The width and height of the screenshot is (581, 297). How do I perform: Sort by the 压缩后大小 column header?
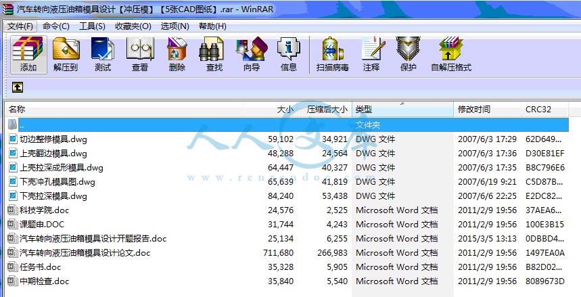pos(325,110)
